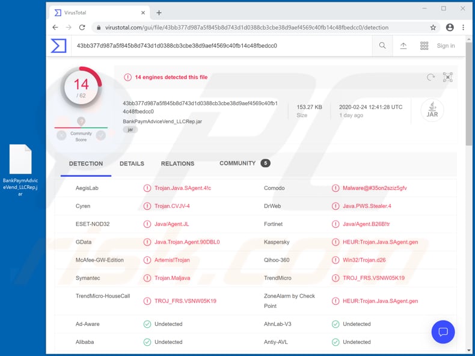Click the Sign in link
This screenshot has height=356, width=475.
click(446, 46)
